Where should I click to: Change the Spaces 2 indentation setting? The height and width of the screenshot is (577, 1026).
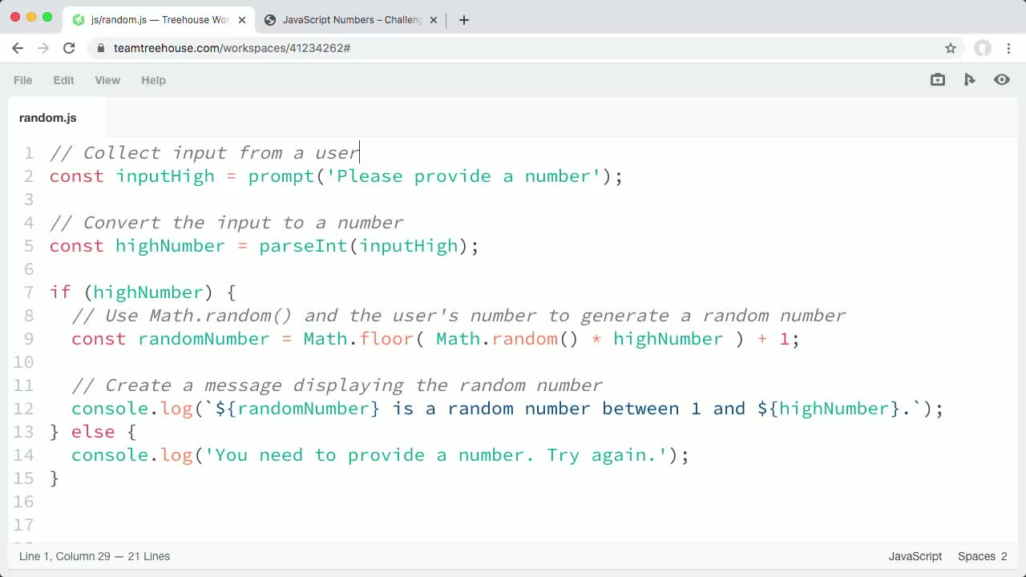click(982, 556)
